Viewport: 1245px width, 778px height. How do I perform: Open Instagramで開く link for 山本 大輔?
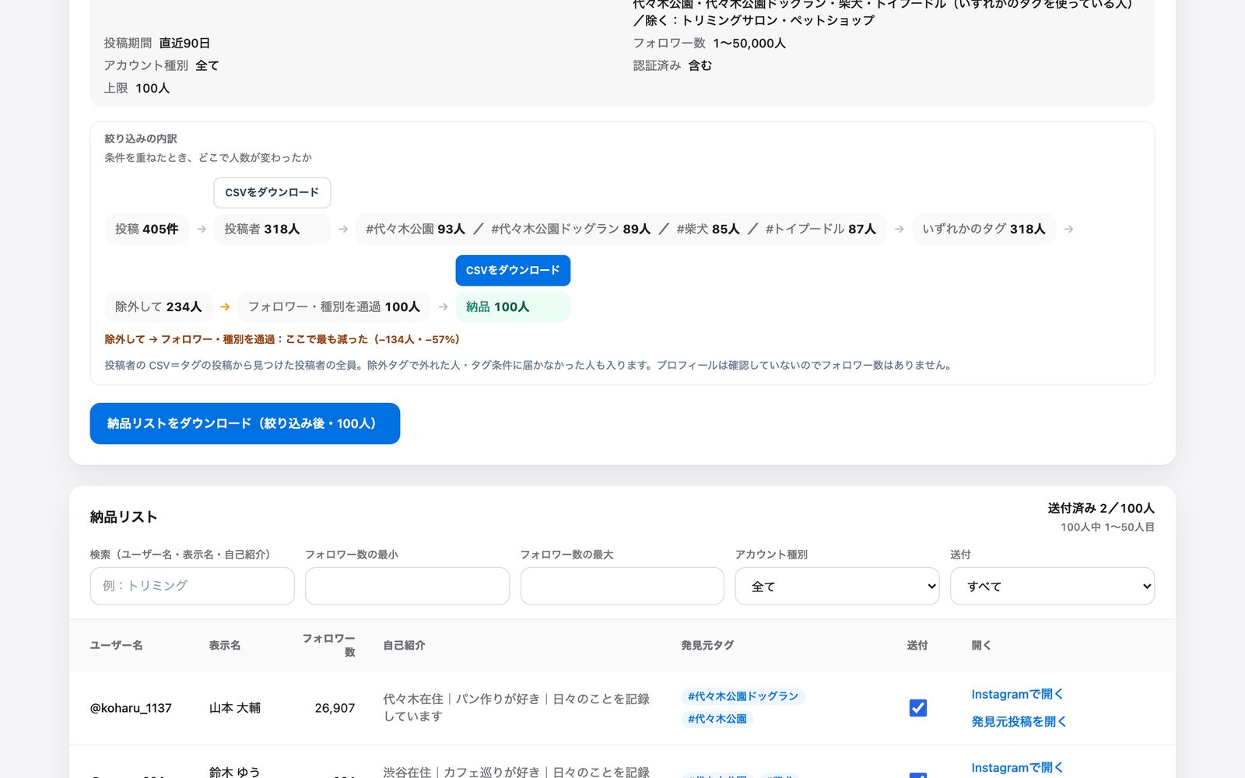click(1017, 694)
